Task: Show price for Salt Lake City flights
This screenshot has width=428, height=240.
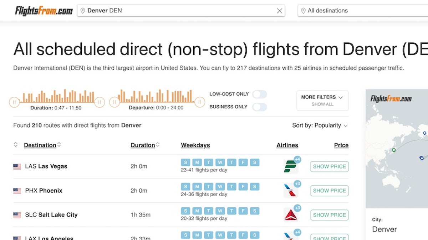Action: tap(330, 215)
